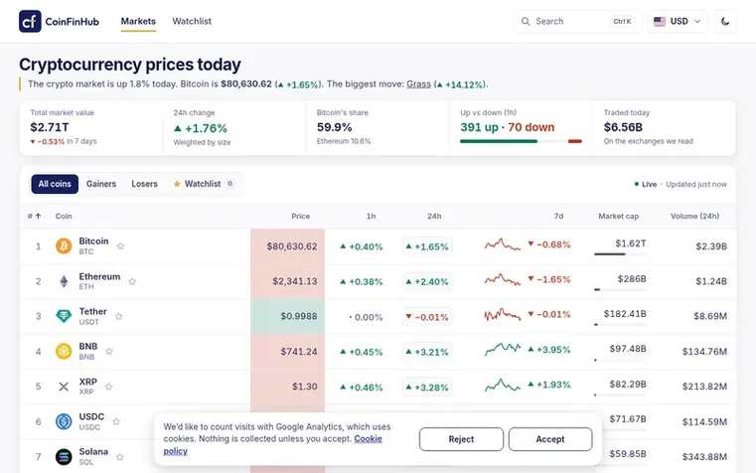Image resolution: width=756 pixels, height=473 pixels.
Task: Click Ethereum market cap bar
Action: [620, 289]
